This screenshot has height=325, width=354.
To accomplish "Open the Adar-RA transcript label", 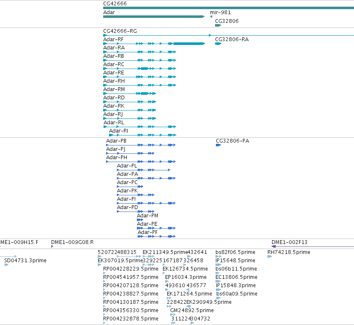I will pos(114,48).
